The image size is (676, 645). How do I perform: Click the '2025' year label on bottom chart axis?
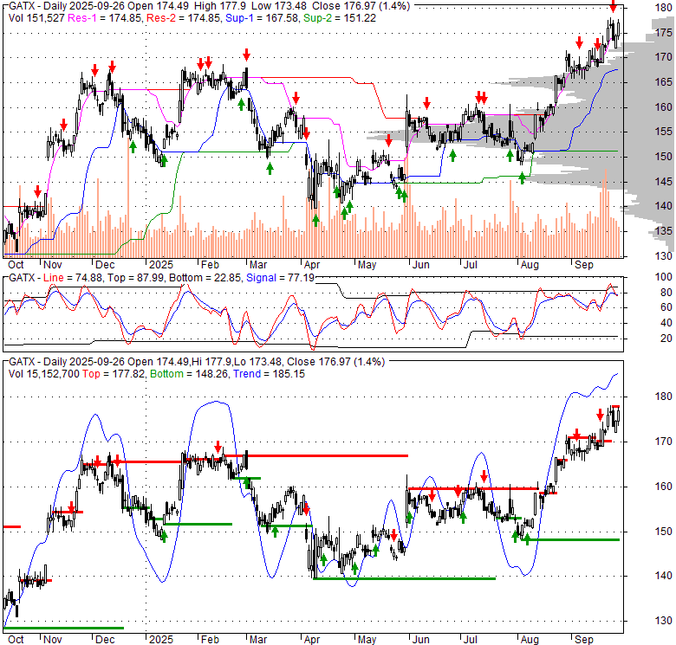click(161, 640)
